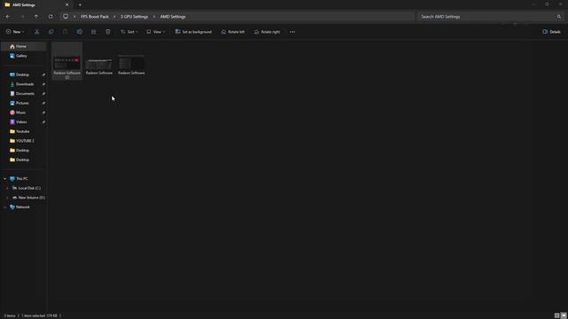Cut the selected file with scissors icon
Image resolution: width=568 pixels, height=319 pixels.
pos(36,32)
